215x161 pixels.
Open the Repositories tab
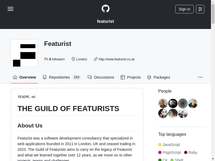pos(59,77)
